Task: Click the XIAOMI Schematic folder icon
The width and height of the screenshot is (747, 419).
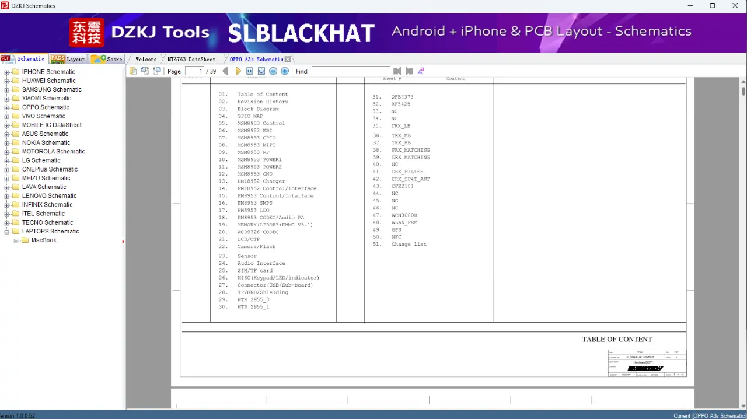Action: (16, 99)
